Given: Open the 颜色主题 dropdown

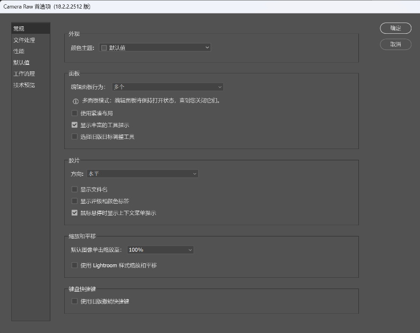Looking at the screenshot, I should click(155, 48).
